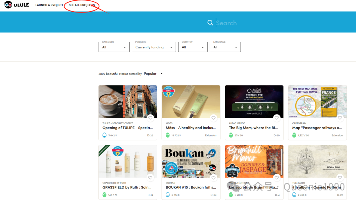The width and height of the screenshot is (356, 201).
Task: Click the green egg icon beside 15 702 $
Action: pyautogui.click(x=168, y=135)
